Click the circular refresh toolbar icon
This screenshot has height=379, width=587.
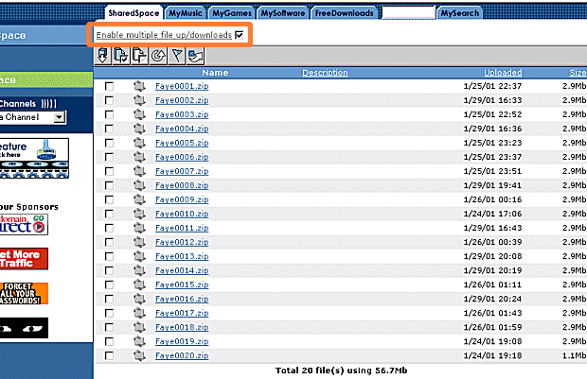pos(156,56)
